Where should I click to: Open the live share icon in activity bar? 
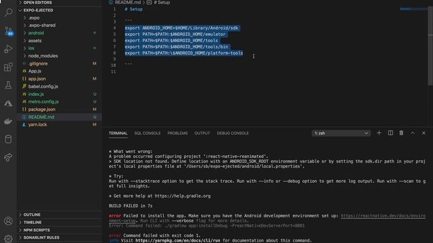[x=8, y=157]
